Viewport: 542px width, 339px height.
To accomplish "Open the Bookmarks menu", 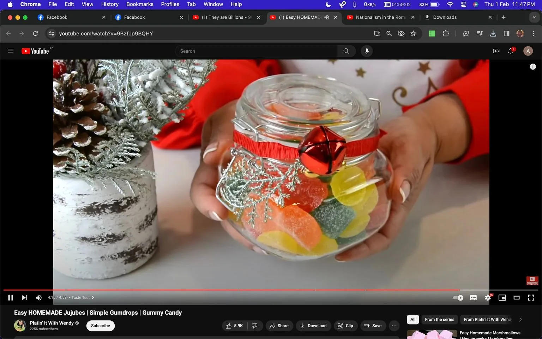I will point(140,4).
